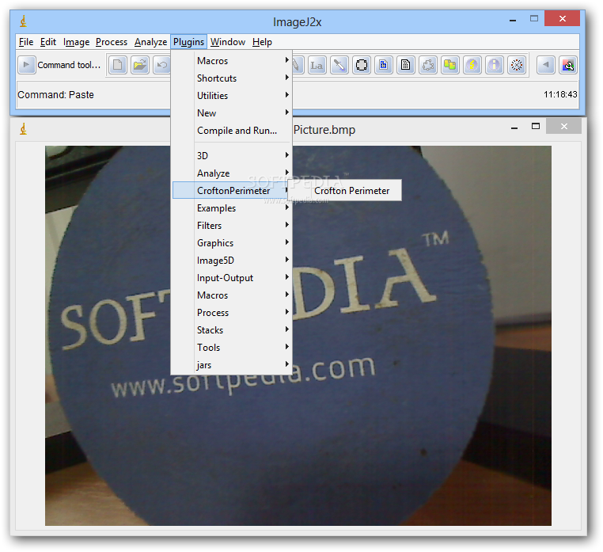Screen dimensions: 603x552
Task: Expand the Examples submenu
Action: [232, 207]
